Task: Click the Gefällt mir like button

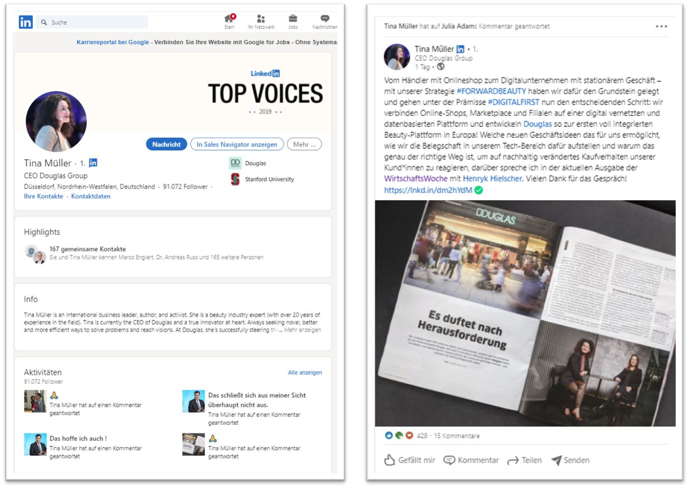Action: coord(409,460)
